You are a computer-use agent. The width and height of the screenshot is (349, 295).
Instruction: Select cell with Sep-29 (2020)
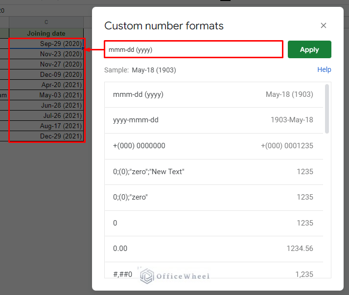point(47,44)
